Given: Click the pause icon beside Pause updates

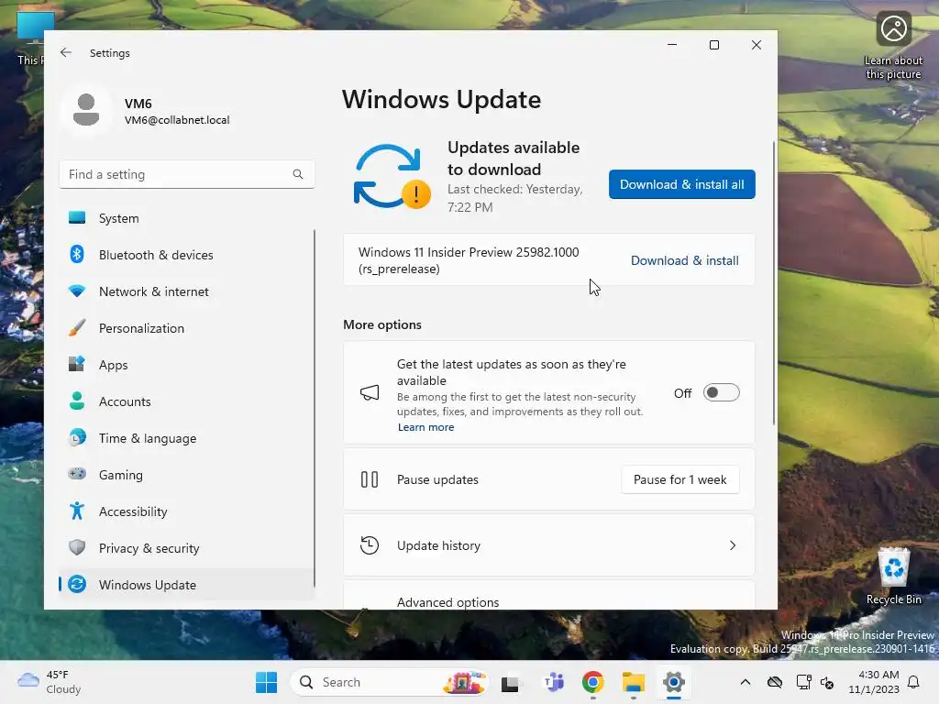Looking at the screenshot, I should coord(370,479).
